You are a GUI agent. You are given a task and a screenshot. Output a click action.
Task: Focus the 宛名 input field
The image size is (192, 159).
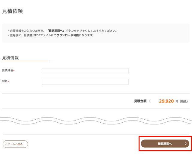click(85, 82)
